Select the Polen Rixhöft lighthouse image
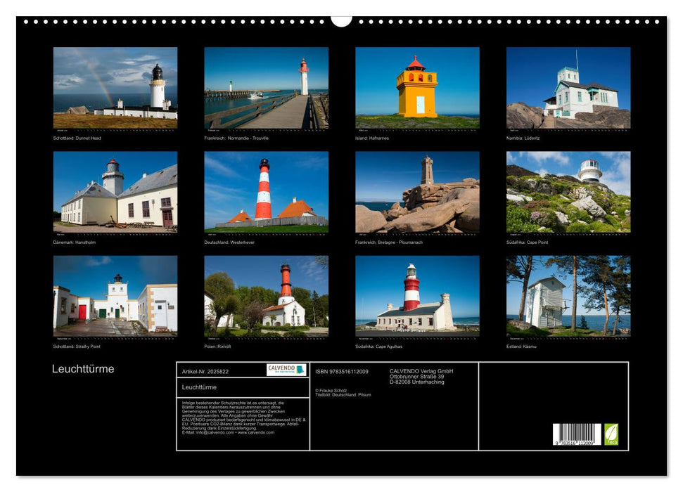This screenshot has height=492, width=683. click(x=266, y=296)
